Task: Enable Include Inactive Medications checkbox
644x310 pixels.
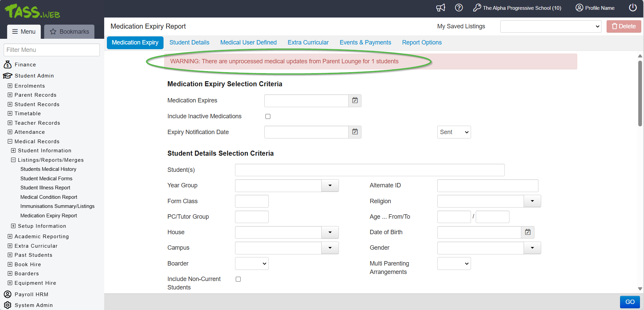Action: pos(268,117)
